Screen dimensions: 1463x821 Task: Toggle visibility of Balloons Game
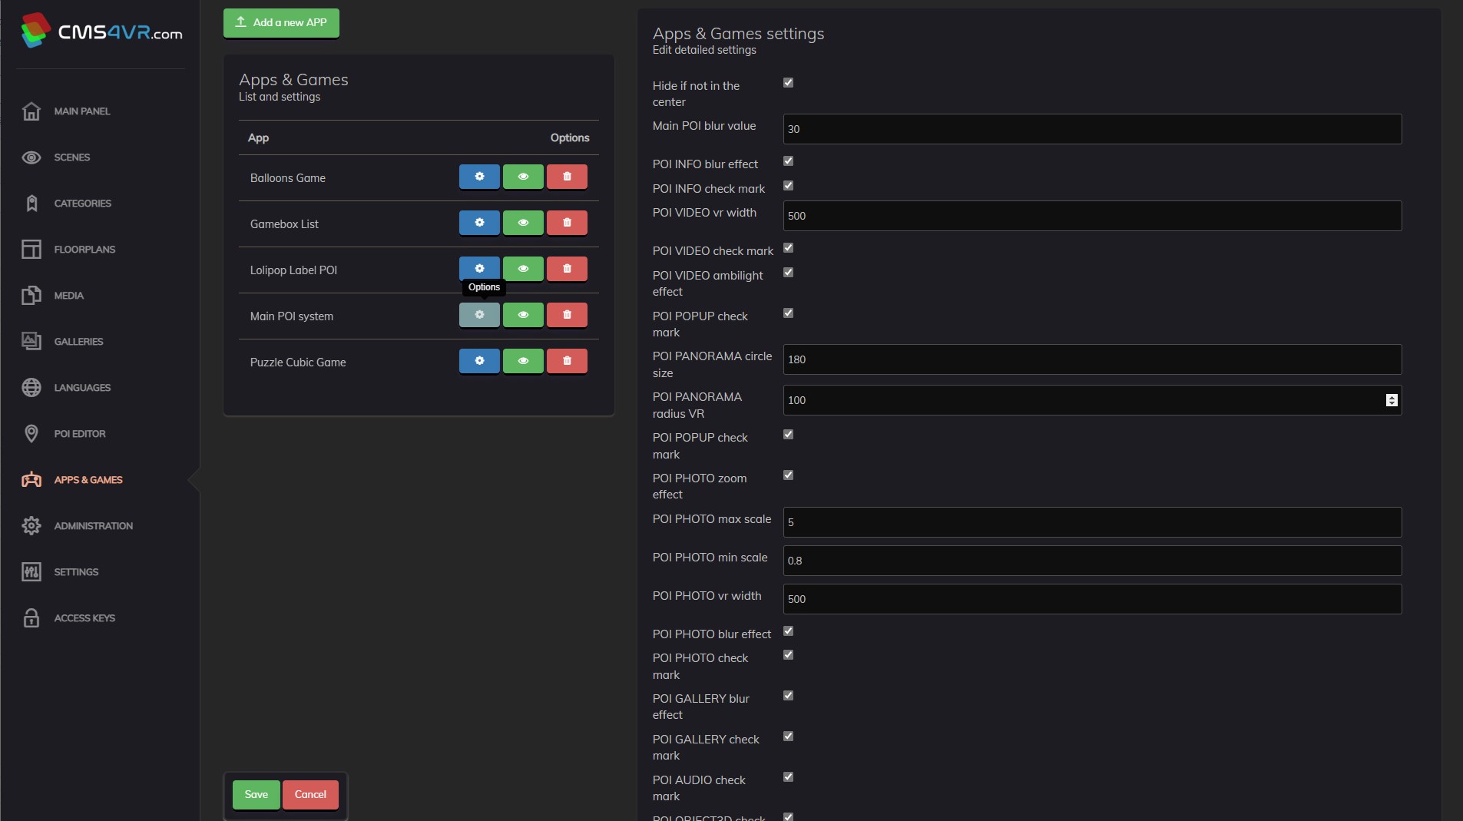pyautogui.click(x=523, y=177)
